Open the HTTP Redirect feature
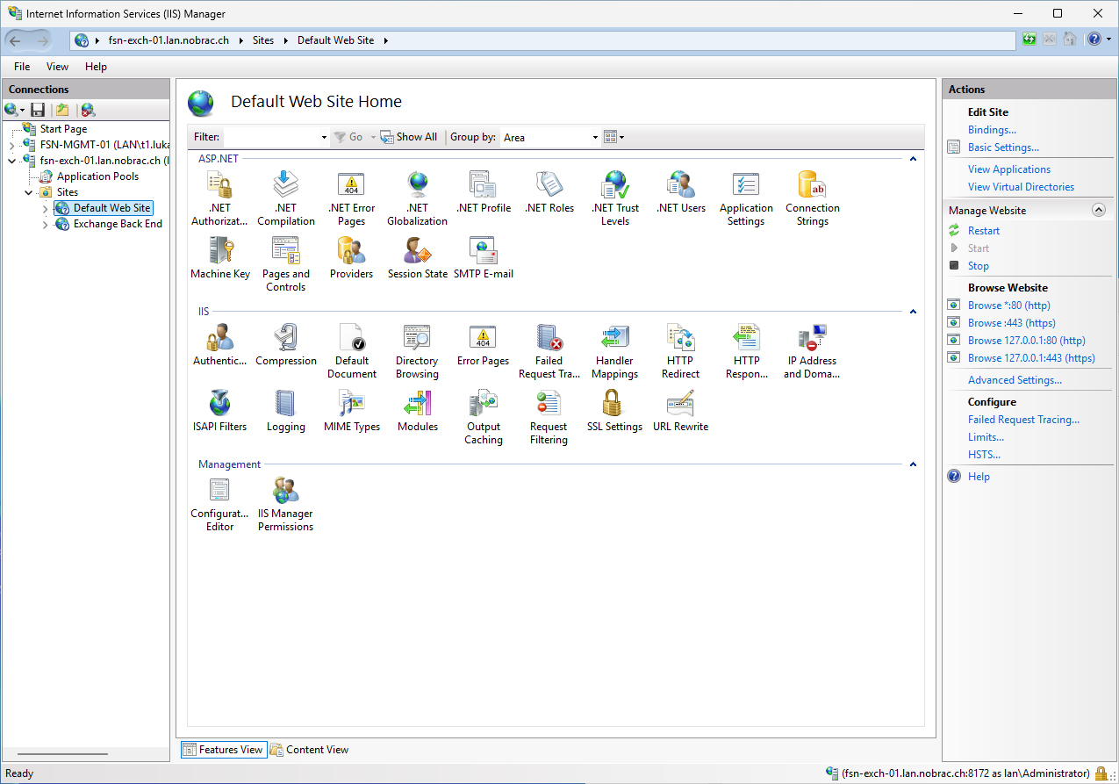1119x784 pixels. point(681,351)
